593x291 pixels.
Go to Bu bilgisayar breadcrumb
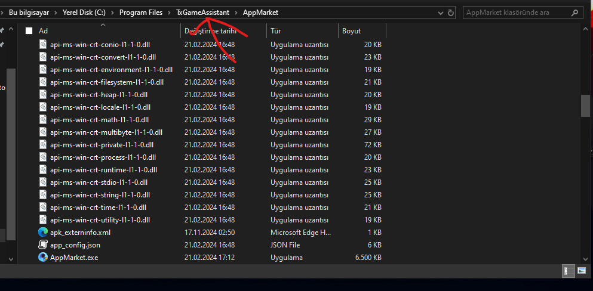pos(29,13)
